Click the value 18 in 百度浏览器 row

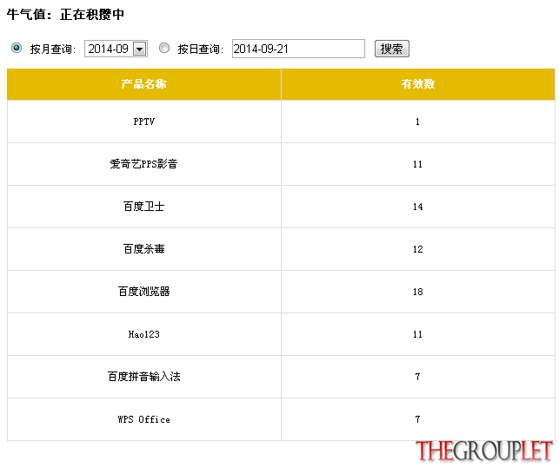[x=418, y=292]
